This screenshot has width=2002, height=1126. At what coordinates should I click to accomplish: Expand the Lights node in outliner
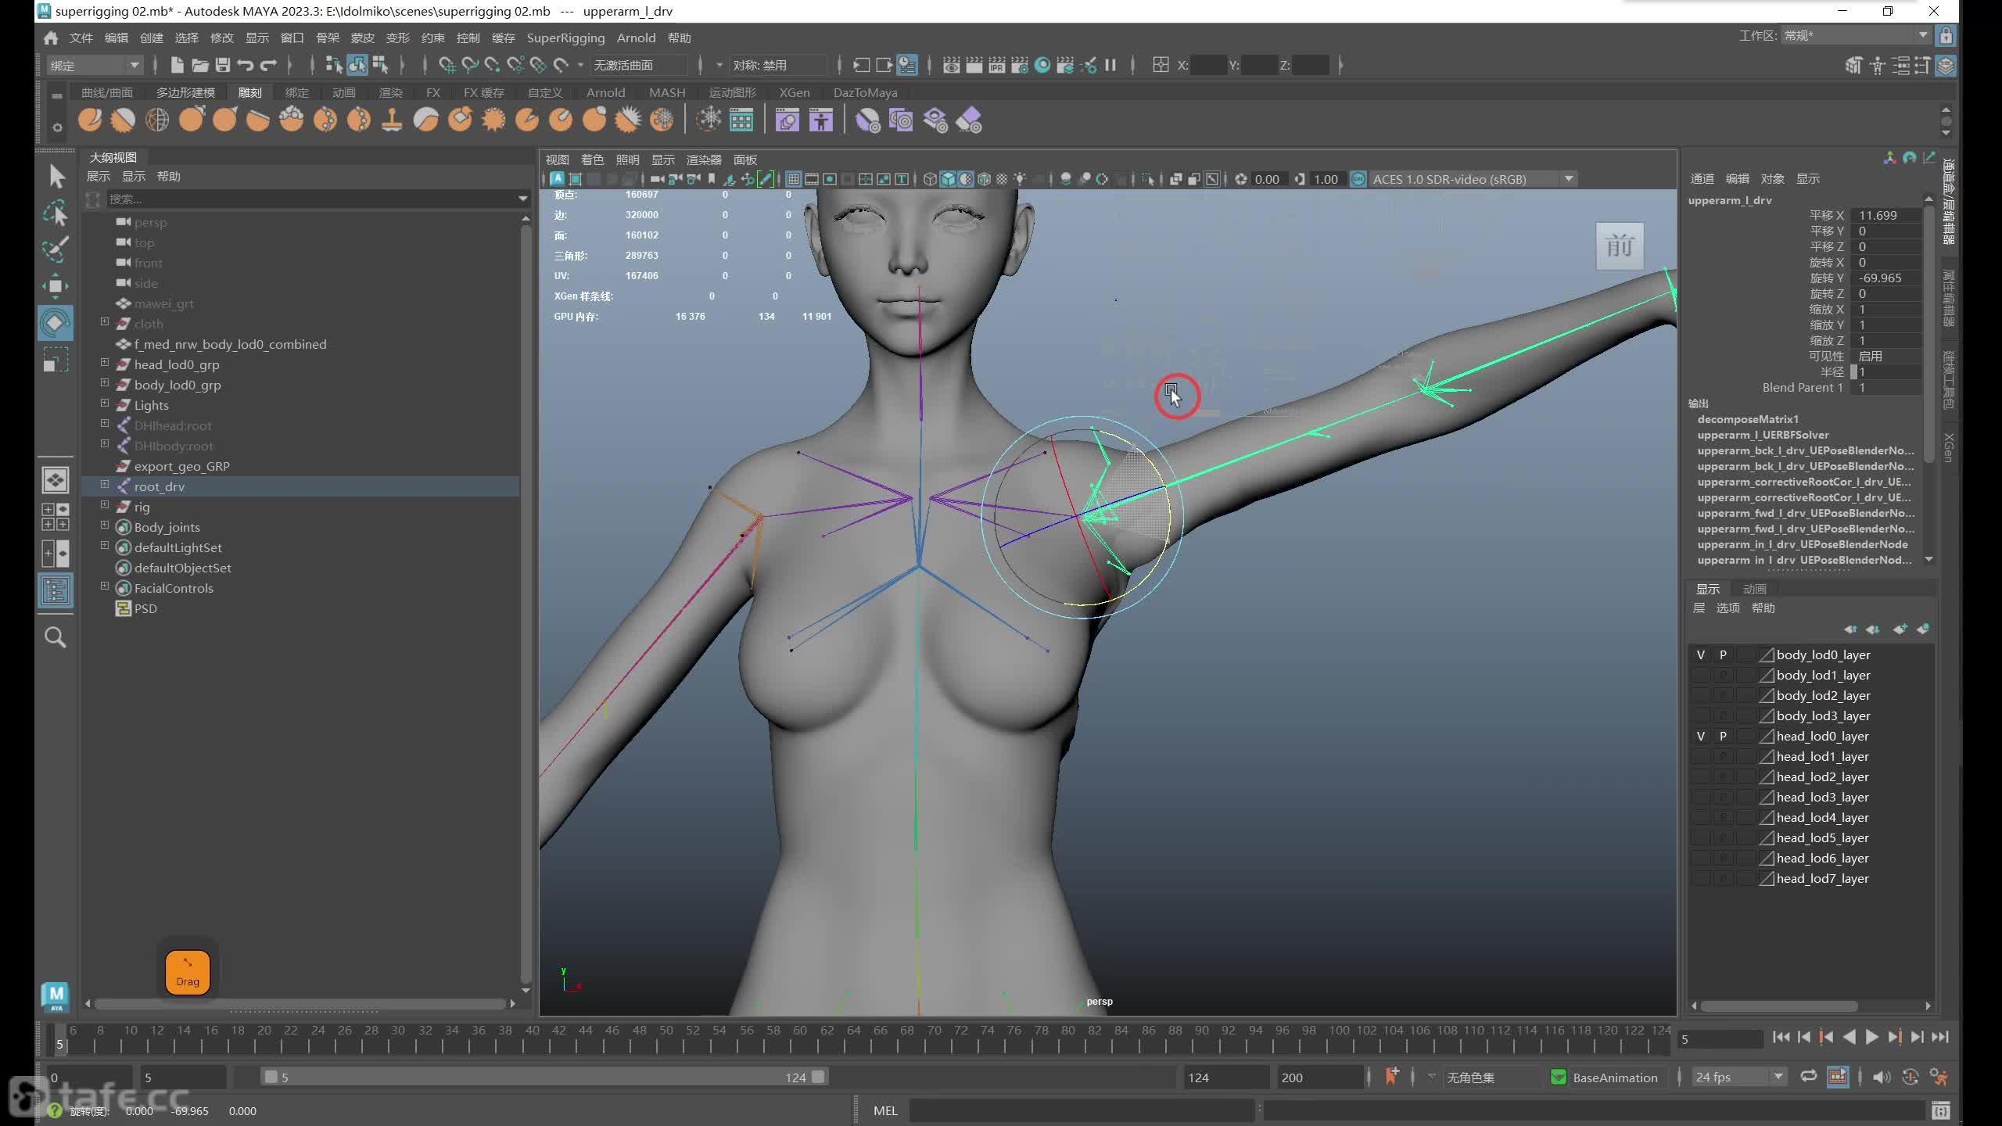tap(105, 403)
